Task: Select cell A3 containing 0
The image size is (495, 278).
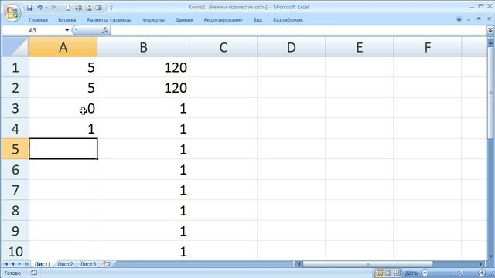Action: click(63, 108)
